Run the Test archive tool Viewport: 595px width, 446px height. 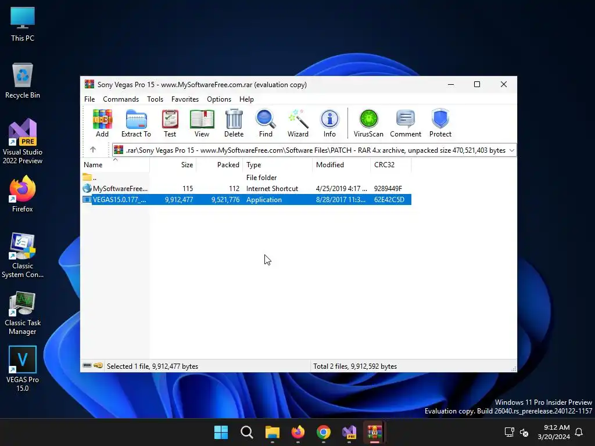pos(170,123)
